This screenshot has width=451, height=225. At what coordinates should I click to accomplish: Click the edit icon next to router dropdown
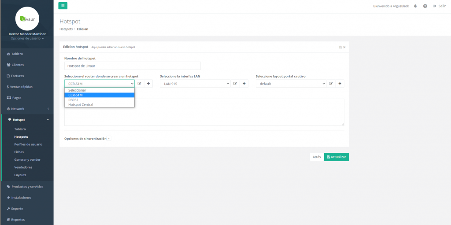(x=140, y=84)
